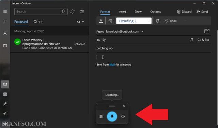Choose contacts with the person icon
This screenshot has height=128, width=218.
(192, 40)
